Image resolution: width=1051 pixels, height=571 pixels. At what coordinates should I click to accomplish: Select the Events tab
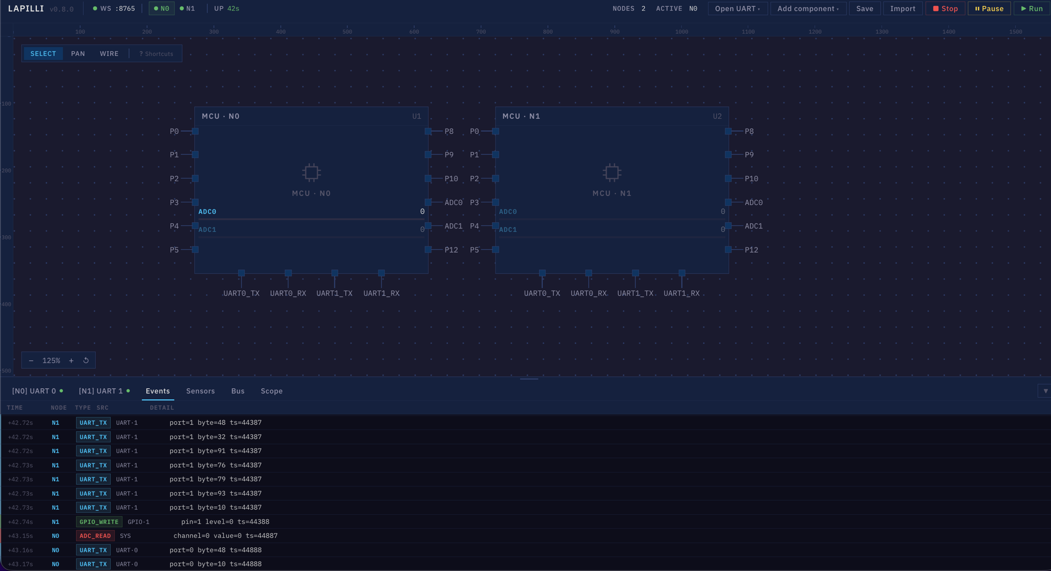[x=158, y=391]
